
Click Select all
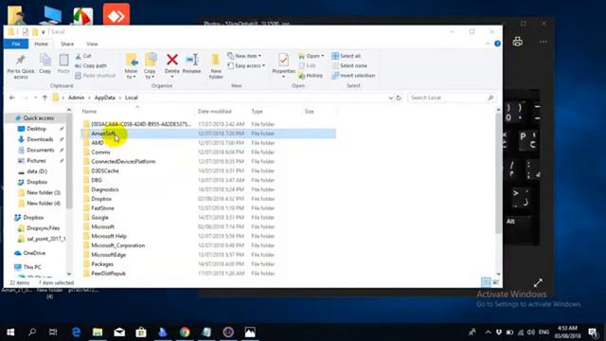347,56
